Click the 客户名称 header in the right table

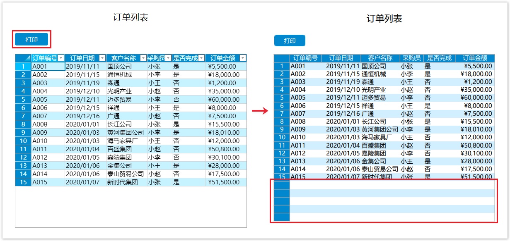tap(380, 58)
